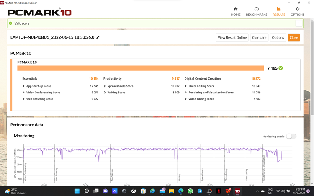Open Teams Chat from the taskbar

(x=106, y=191)
